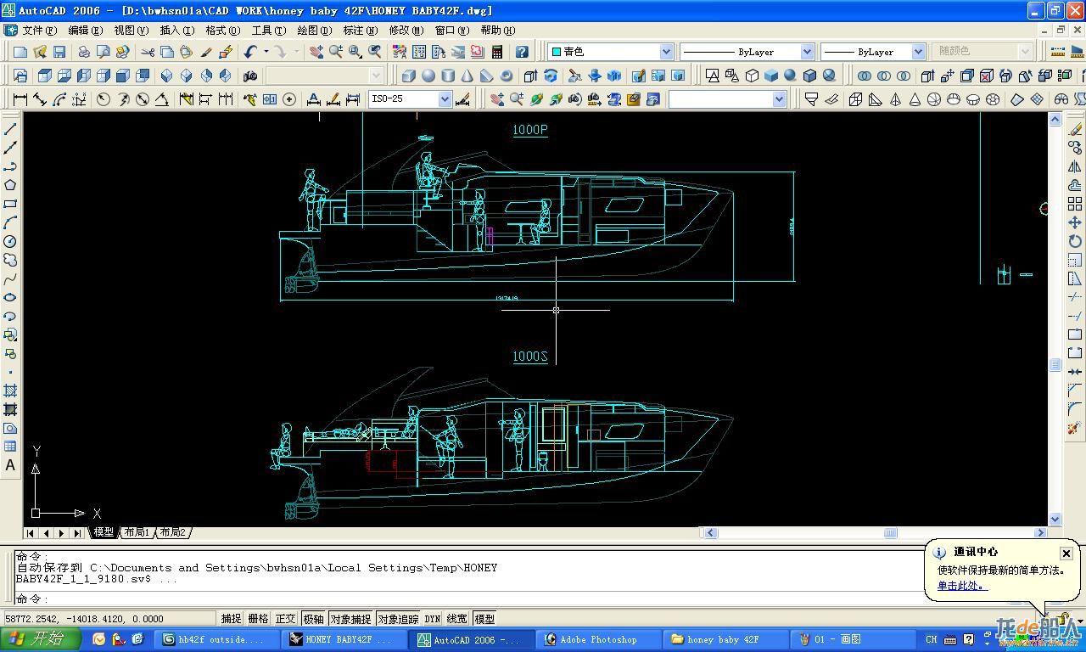
Task: Toggle 线宽 lineweight display
Action: pos(456,619)
